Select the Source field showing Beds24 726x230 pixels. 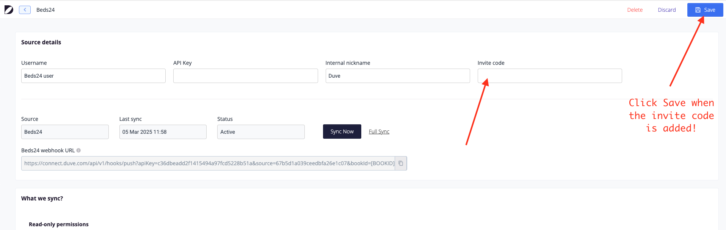(65, 132)
